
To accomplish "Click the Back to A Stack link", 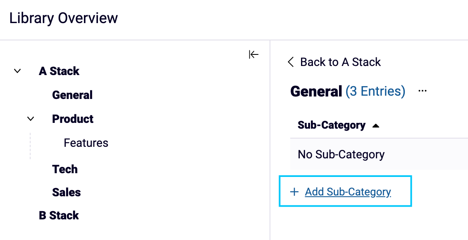I will point(339,62).
